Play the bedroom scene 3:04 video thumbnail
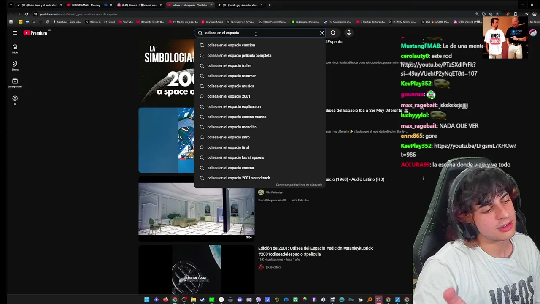Image resolution: width=540 pixels, height=304 pixels. pos(197,209)
